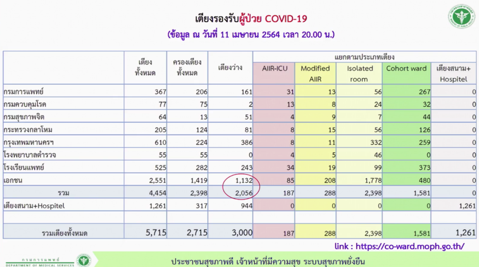Viewport: 479px width, 267px height.
Task: Click the Isolated room column header
Action: pyautogui.click(x=359, y=73)
